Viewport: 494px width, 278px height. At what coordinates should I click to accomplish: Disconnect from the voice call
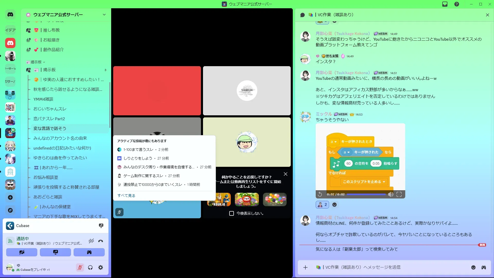tap(101, 241)
